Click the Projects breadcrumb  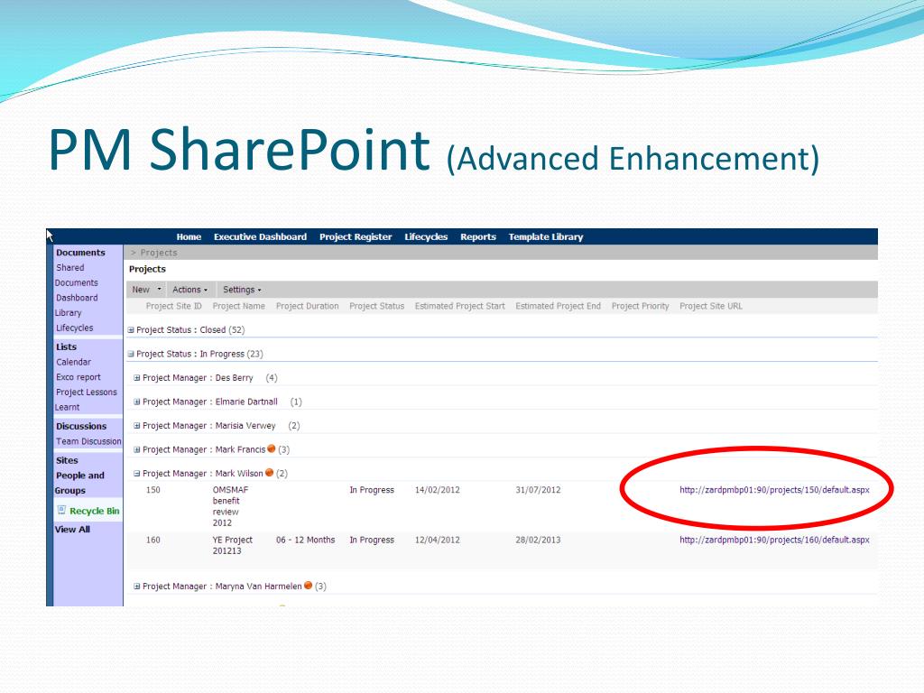(159, 253)
